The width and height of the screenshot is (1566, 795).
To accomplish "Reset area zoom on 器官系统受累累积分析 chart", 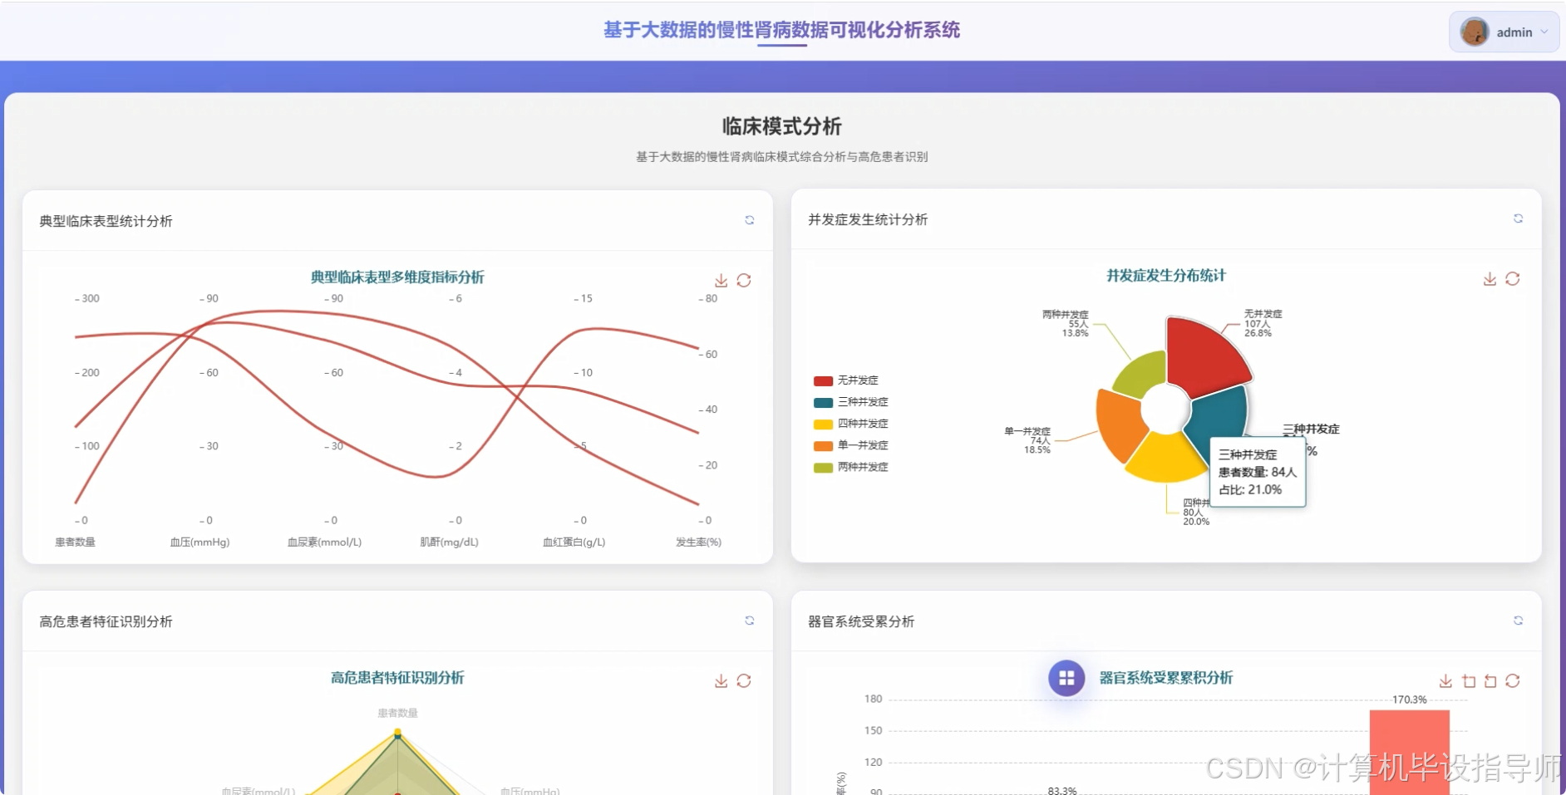I will [1490, 681].
